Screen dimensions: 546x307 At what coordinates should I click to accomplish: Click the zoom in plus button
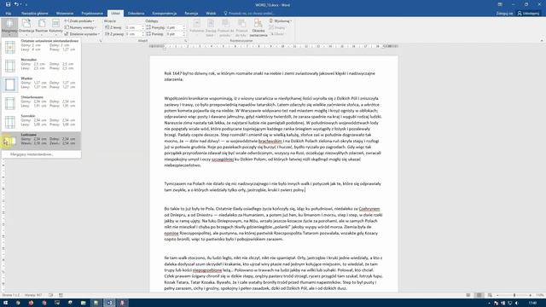point(531,295)
